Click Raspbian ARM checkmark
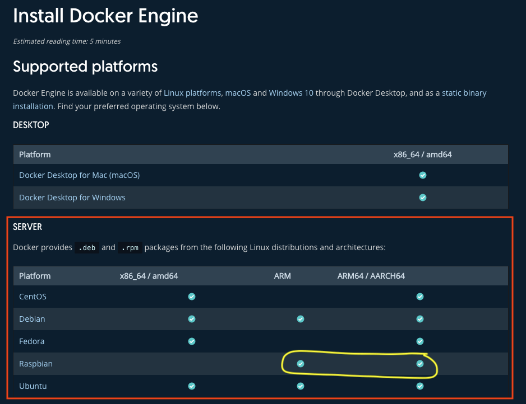 [301, 364]
